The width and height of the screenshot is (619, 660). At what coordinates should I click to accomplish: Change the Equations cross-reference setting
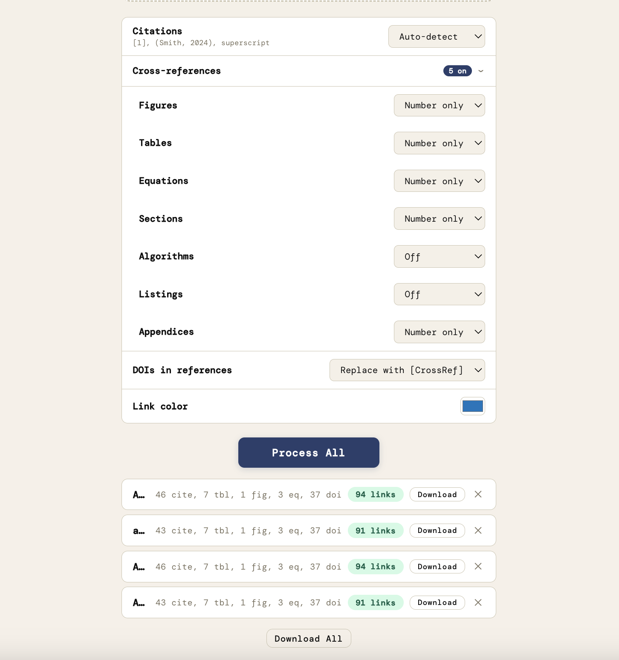click(439, 181)
